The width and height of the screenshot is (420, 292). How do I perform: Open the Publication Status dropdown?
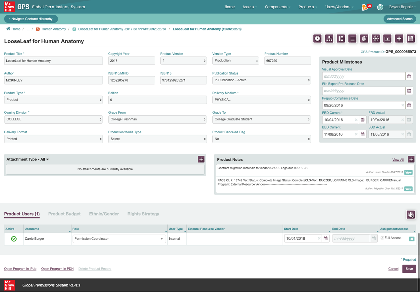(261, 80)
